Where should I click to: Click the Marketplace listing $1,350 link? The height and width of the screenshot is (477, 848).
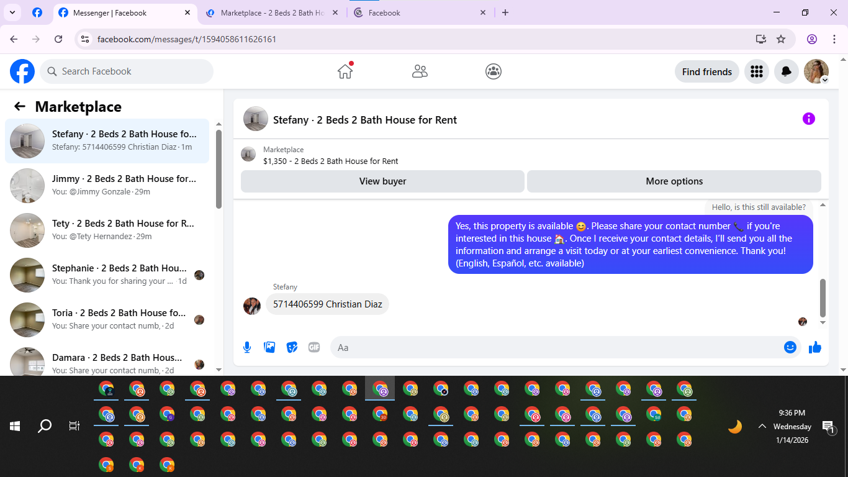[x=331, y=161]
